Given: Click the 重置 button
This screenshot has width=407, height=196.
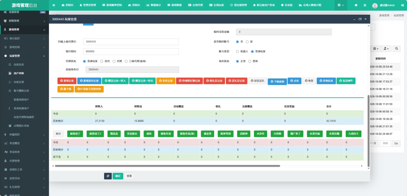Looking at the screenshot, I should click(x=129, y=176).
